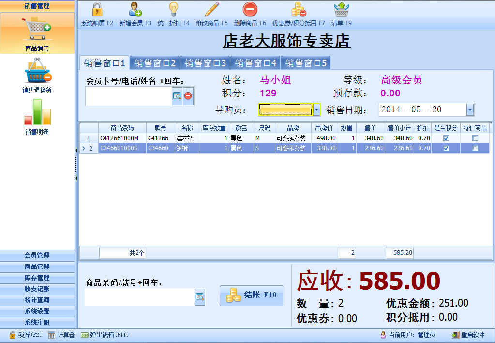Open 优惠券/积分抵用 F7 coins icon
Image resolution: width=495 pixels, height=343 pixels.
pyautogui.click(x=298, y=10)
